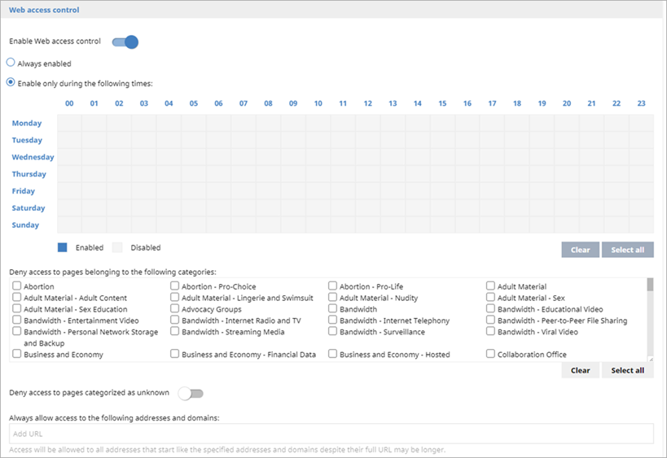
Task: Select the Wednesday row label
Action: [x=33, y=157]
